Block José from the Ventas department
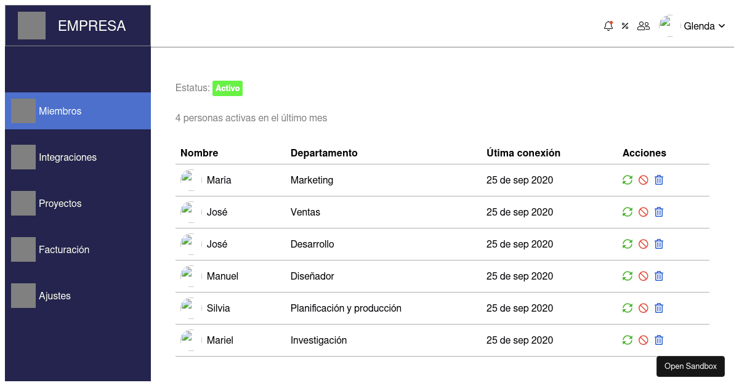 click(644, 212)
